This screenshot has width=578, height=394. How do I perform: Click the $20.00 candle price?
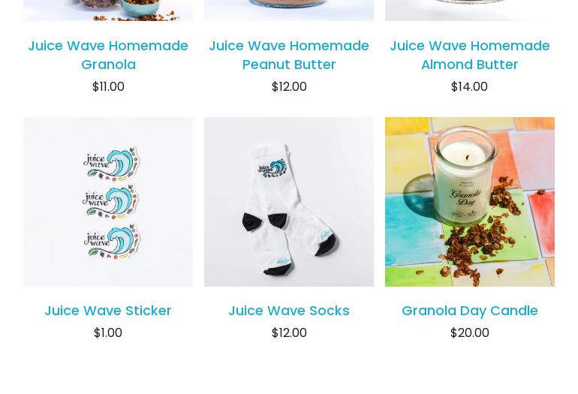click(x=470, y=332)
